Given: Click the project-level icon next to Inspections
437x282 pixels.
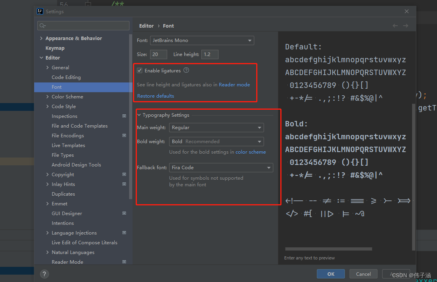Looking at the screenshot, I should coord(124,116).
